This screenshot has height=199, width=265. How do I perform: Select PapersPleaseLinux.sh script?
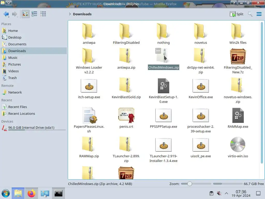point(89,120)
